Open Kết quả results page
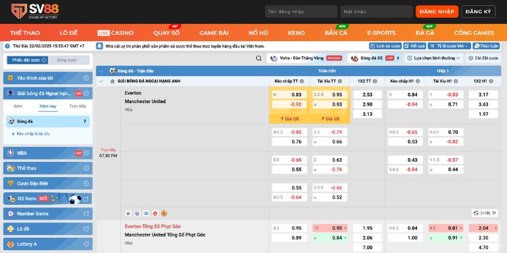507x253 pixels. click(414, 46)
